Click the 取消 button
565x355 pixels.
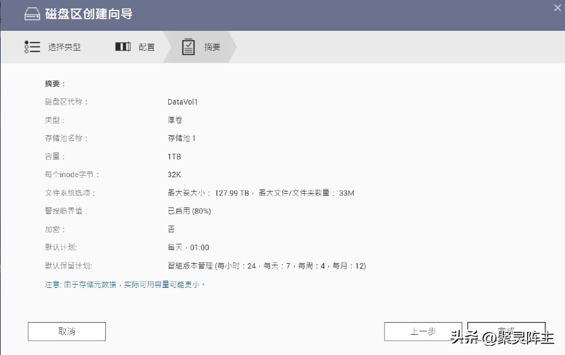66,331
